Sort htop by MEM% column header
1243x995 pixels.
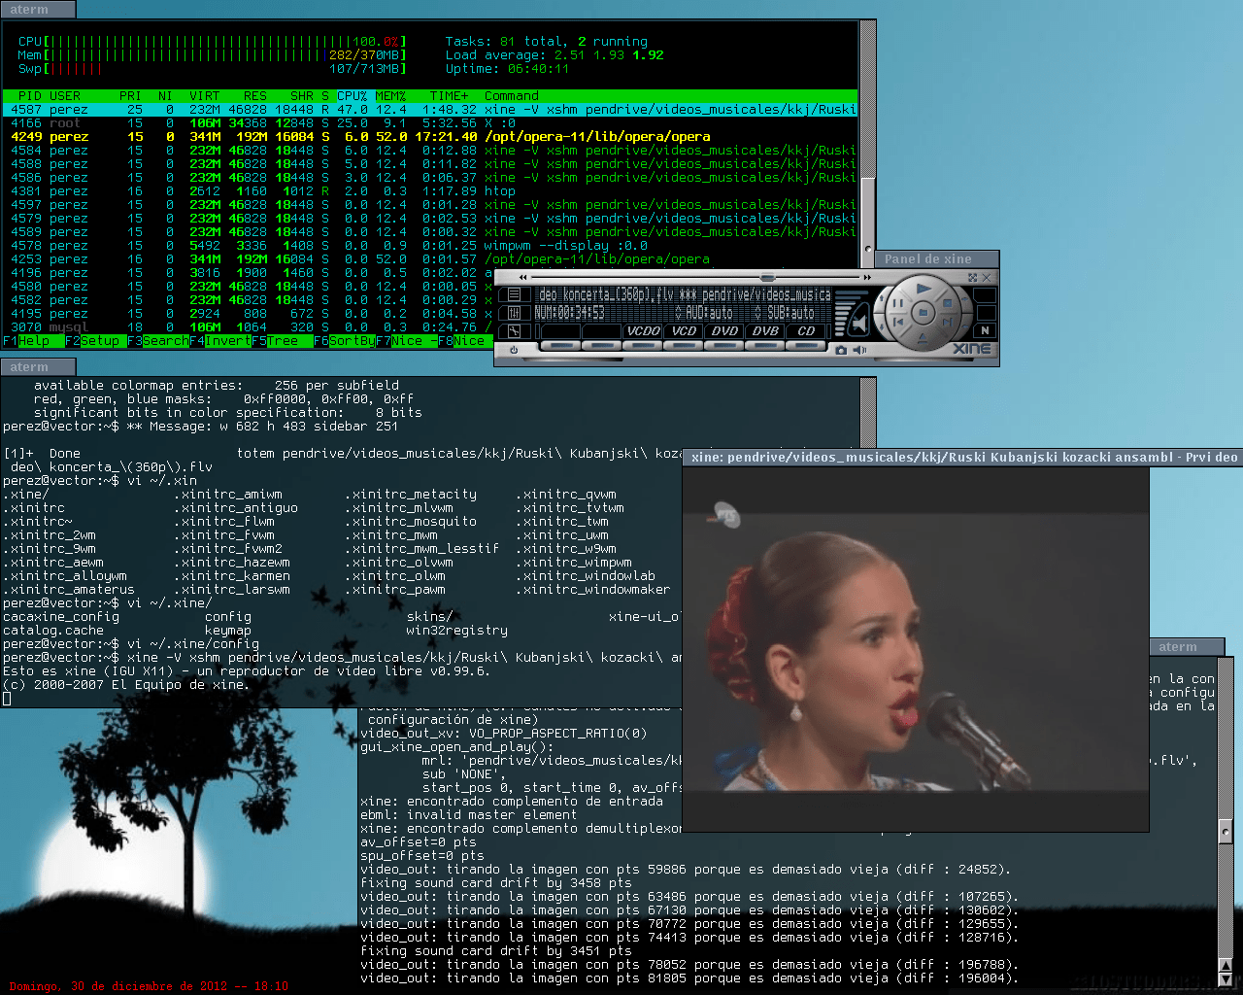[x=391, y=96]
